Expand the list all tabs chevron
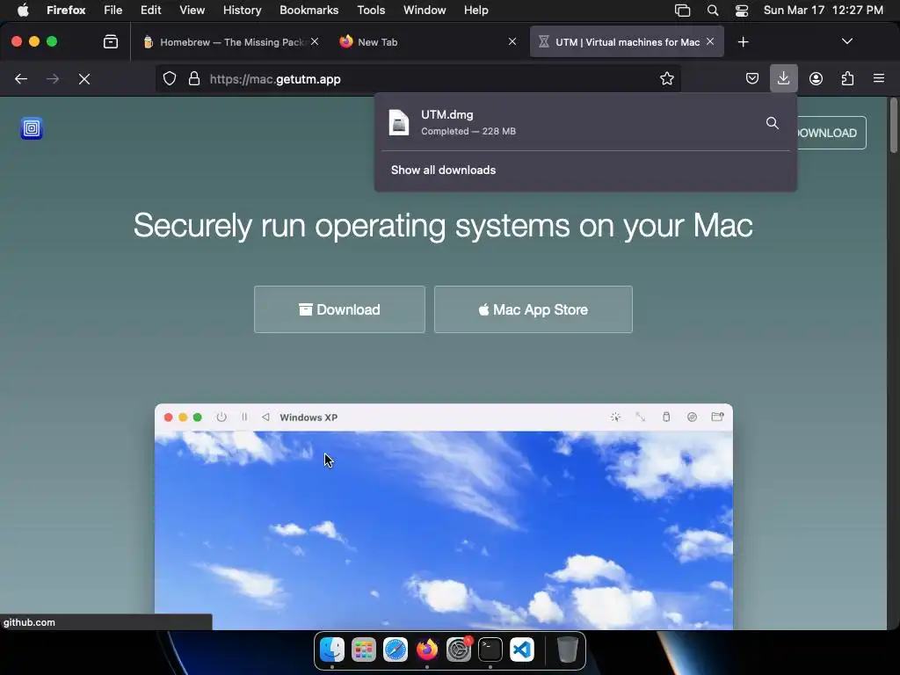Screen dimensions: 900x675 [846, 41]
